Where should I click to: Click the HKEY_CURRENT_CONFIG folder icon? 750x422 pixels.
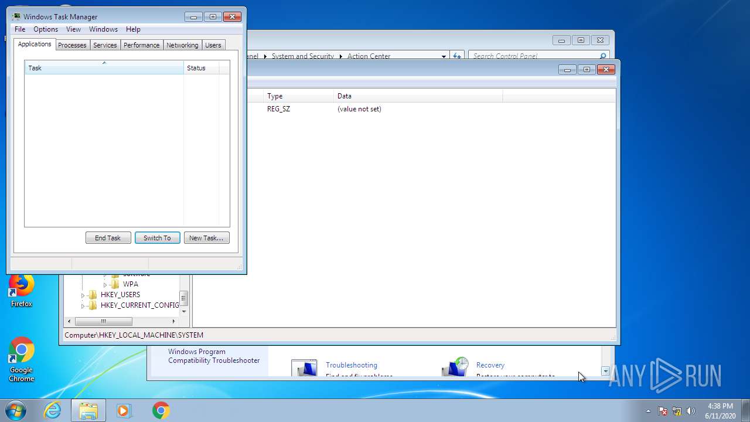point(93,305)
